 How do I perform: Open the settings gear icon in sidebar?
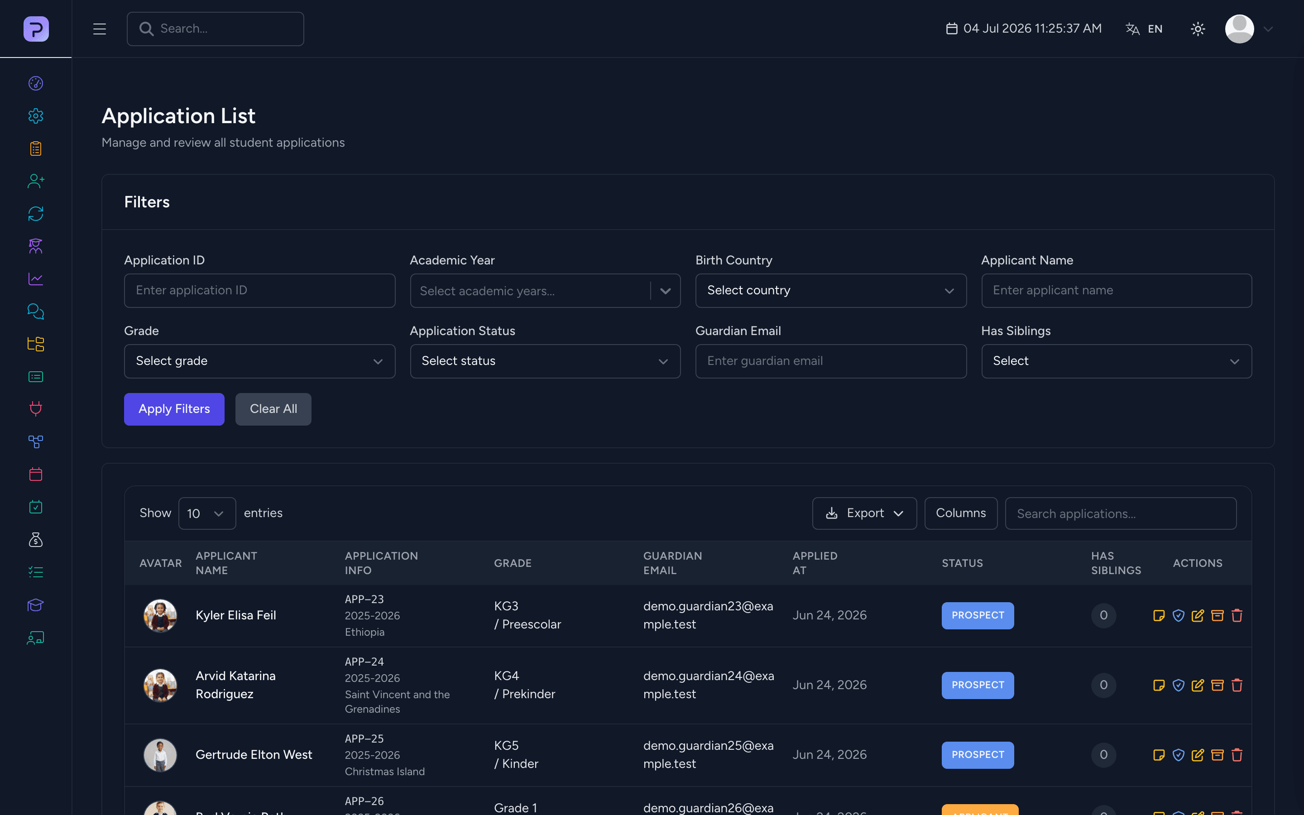tap(36, 116)
